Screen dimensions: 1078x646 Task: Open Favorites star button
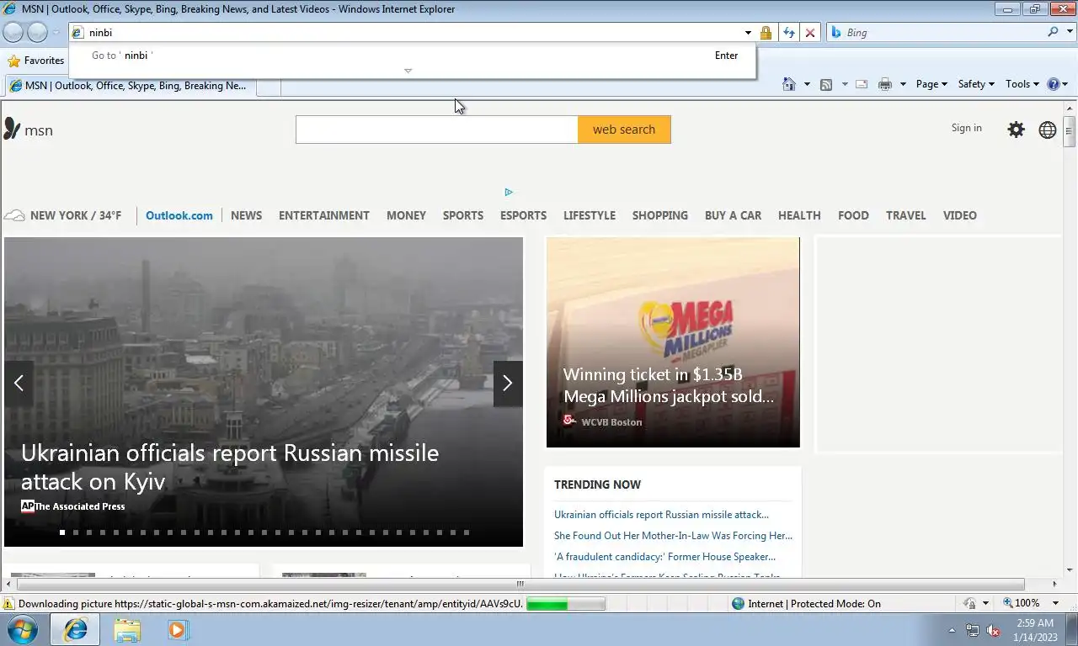(35, 61)
